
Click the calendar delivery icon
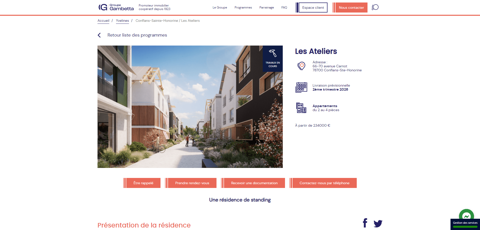(x=301, y=87)
